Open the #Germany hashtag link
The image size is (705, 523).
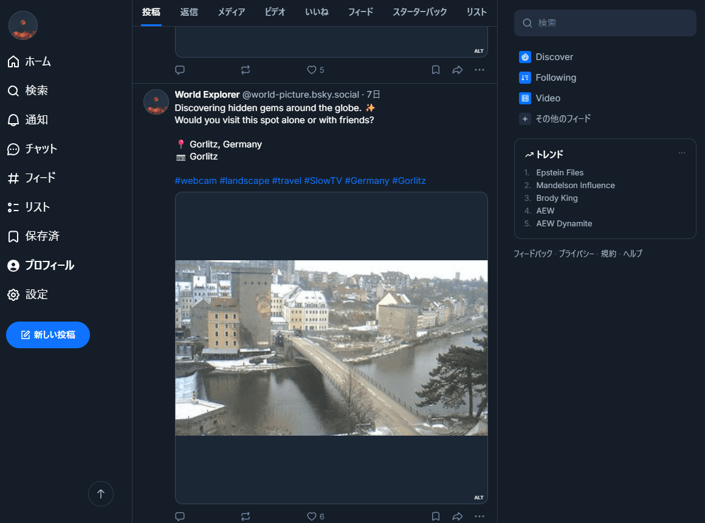point(367,180)
